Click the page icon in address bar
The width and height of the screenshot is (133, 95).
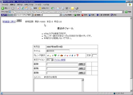click(10, 12)
